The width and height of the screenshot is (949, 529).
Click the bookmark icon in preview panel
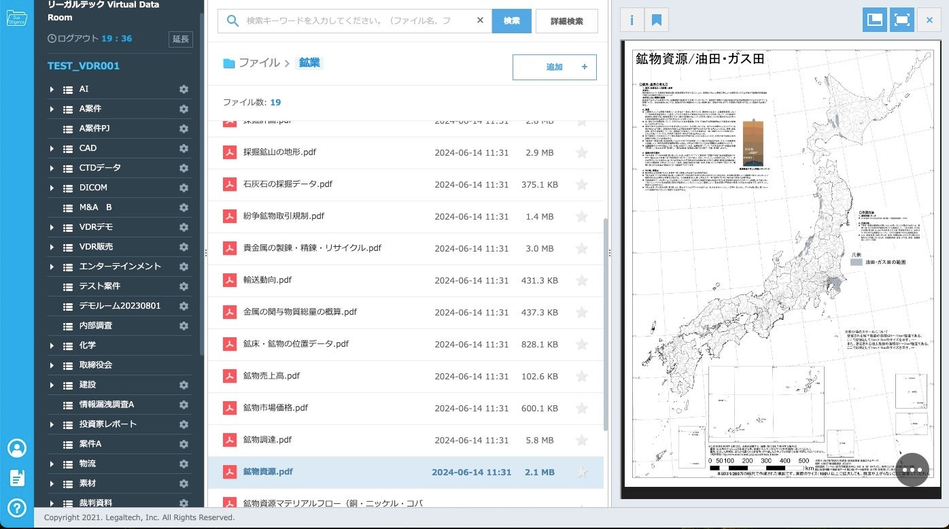[x=657, y=20]
